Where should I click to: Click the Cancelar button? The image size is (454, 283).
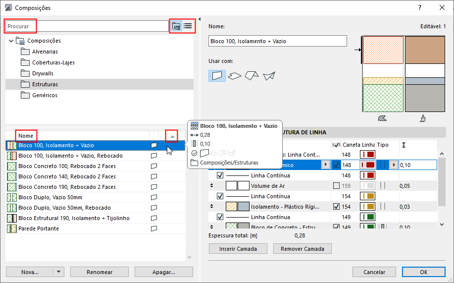[374, 272]
